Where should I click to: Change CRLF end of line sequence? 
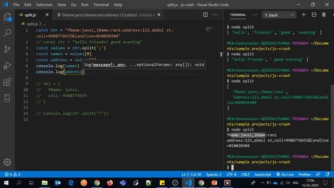pos(245,174)
